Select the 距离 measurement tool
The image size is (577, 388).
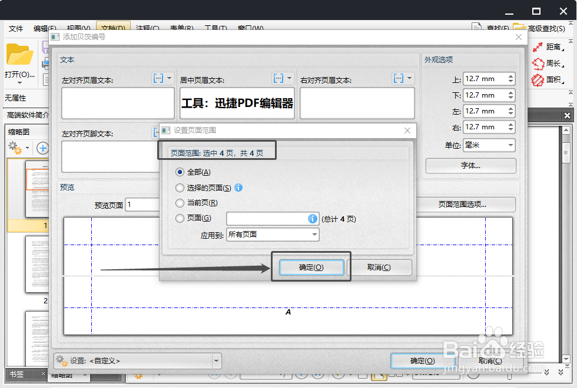click(x=548, y=47)
